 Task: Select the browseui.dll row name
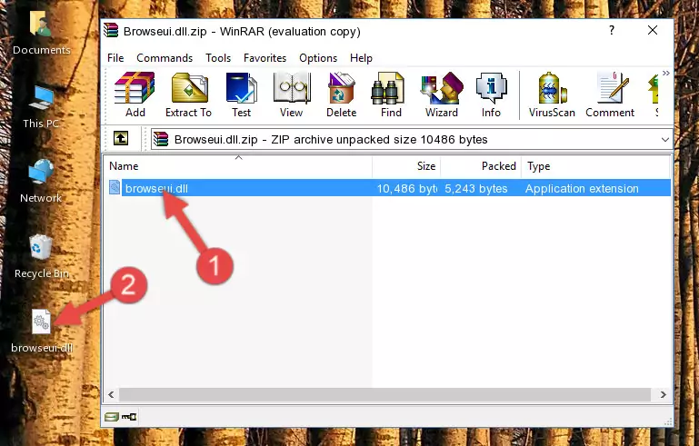(x=156, y=188)
